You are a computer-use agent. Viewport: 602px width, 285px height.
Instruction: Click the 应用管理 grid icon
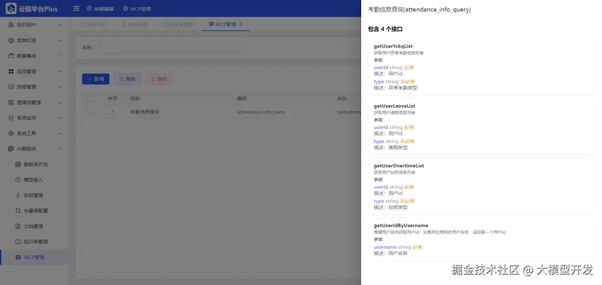[x=11, y=71]
